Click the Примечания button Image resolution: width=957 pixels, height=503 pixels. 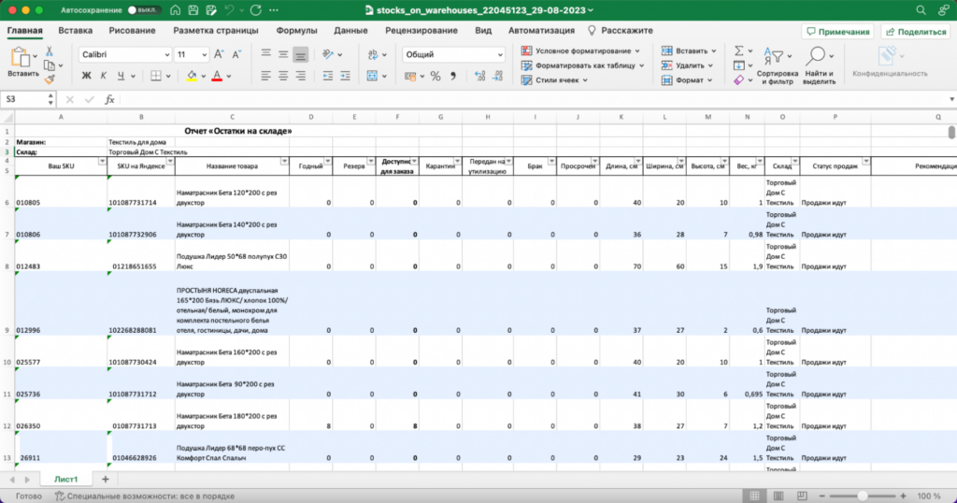[x=837, y=31]
